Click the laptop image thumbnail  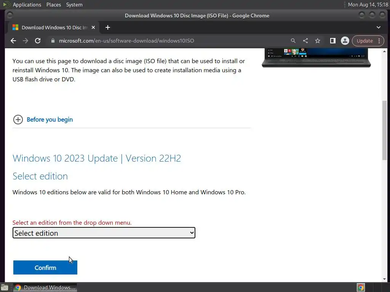coord(316,58)
